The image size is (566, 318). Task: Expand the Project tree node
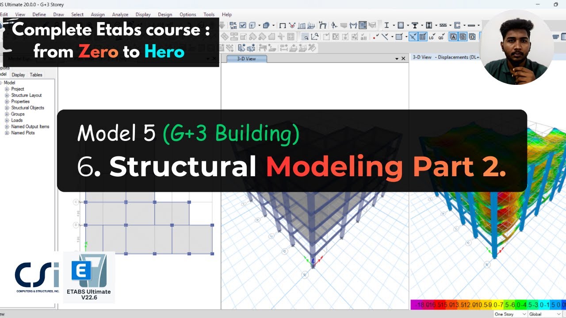[x=7, y=89]
